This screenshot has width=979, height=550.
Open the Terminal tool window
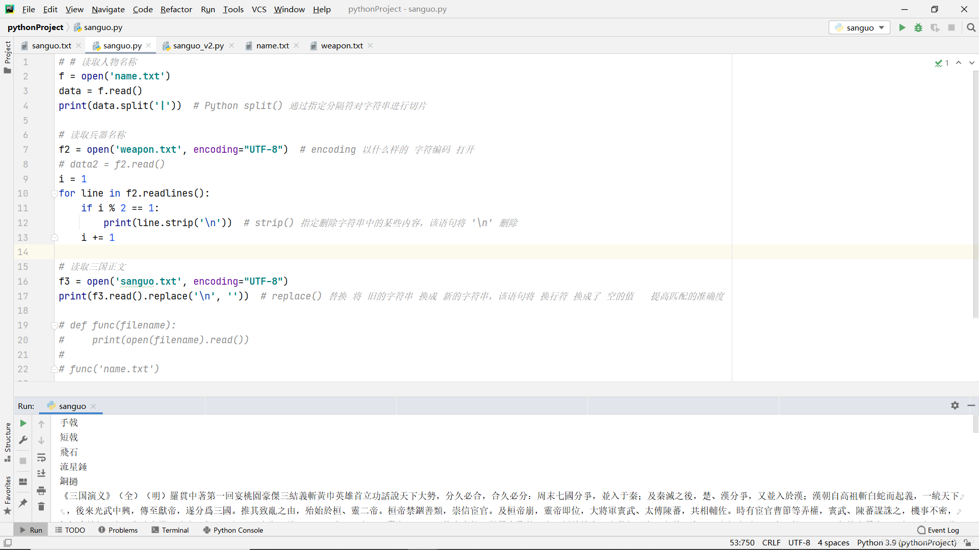[x=170, y=530]
